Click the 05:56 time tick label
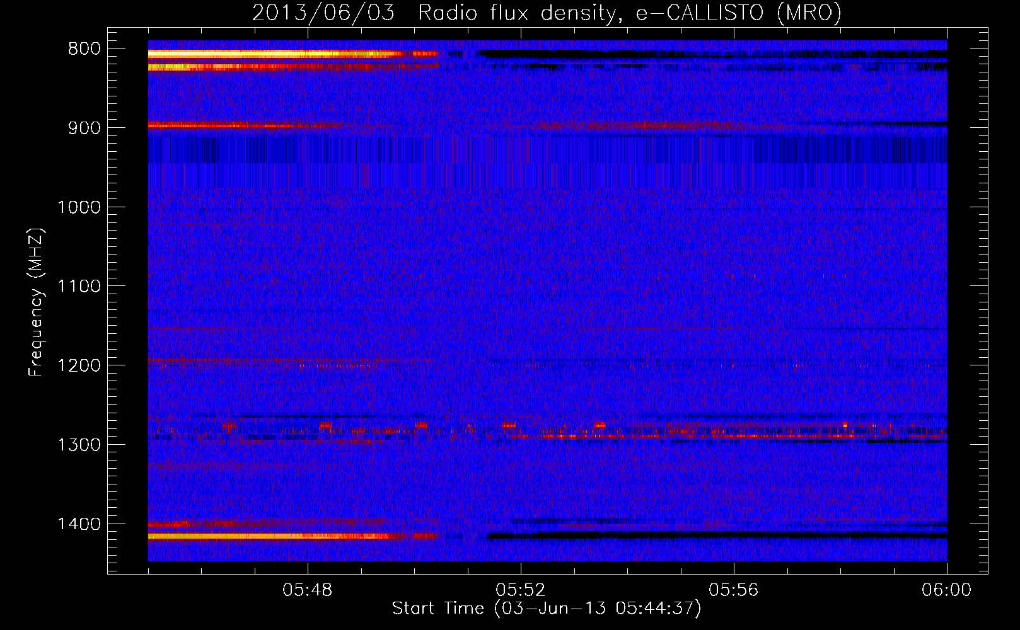Image resolution: width=1020 pixels, height=630 pixels. click(734, 590)
